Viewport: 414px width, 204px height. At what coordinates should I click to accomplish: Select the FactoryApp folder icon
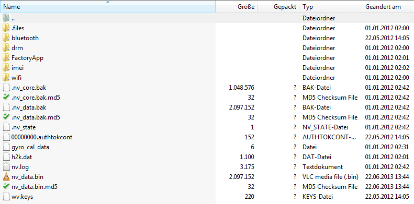6,58
